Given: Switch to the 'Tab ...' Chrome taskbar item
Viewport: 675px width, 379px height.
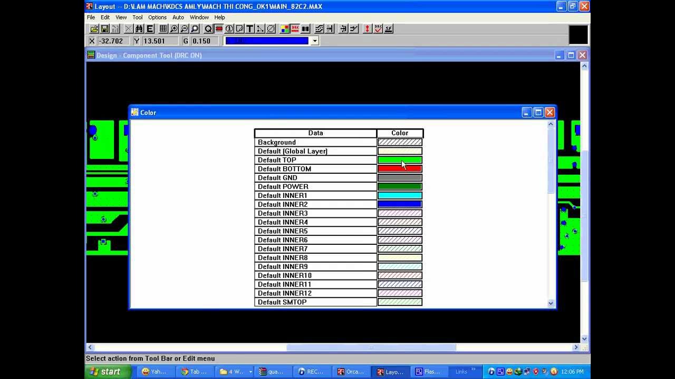Looking at the screenshot, I should tap(194, 372).
